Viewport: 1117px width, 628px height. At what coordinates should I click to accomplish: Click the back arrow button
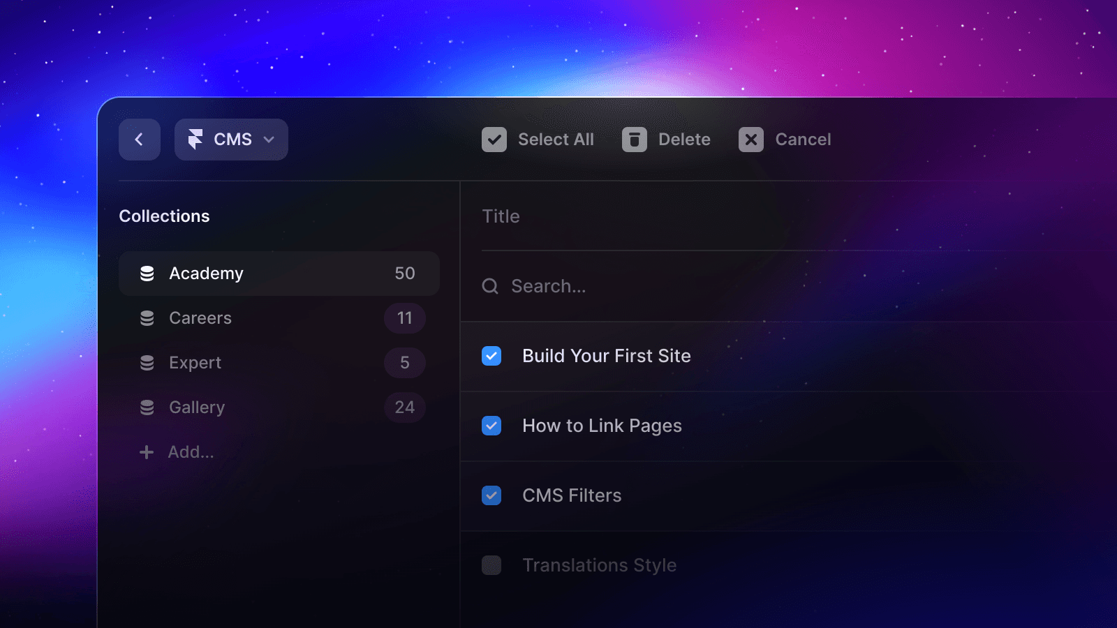(139, 140)
